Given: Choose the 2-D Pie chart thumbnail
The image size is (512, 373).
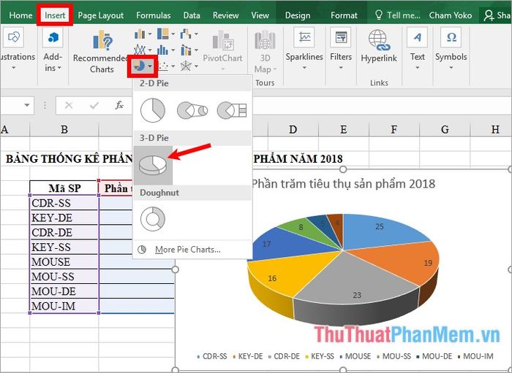Looking at the screenshot, I should pos(153,110).
